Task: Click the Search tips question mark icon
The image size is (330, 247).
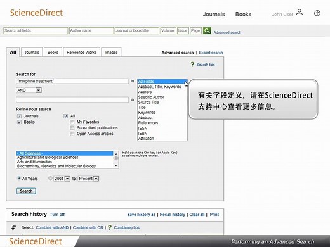Action: click(x=192, y=65)
